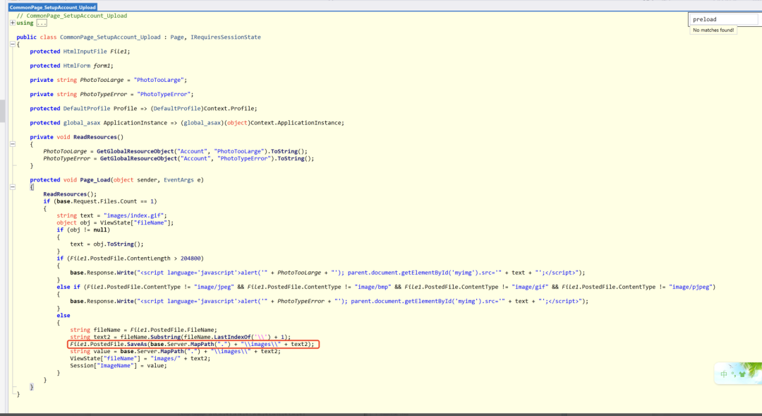Viewport: 762px width, 416px height.
Task: Click the "PhotoTypeError" string literal in field declaration
Action: point(164,95)
